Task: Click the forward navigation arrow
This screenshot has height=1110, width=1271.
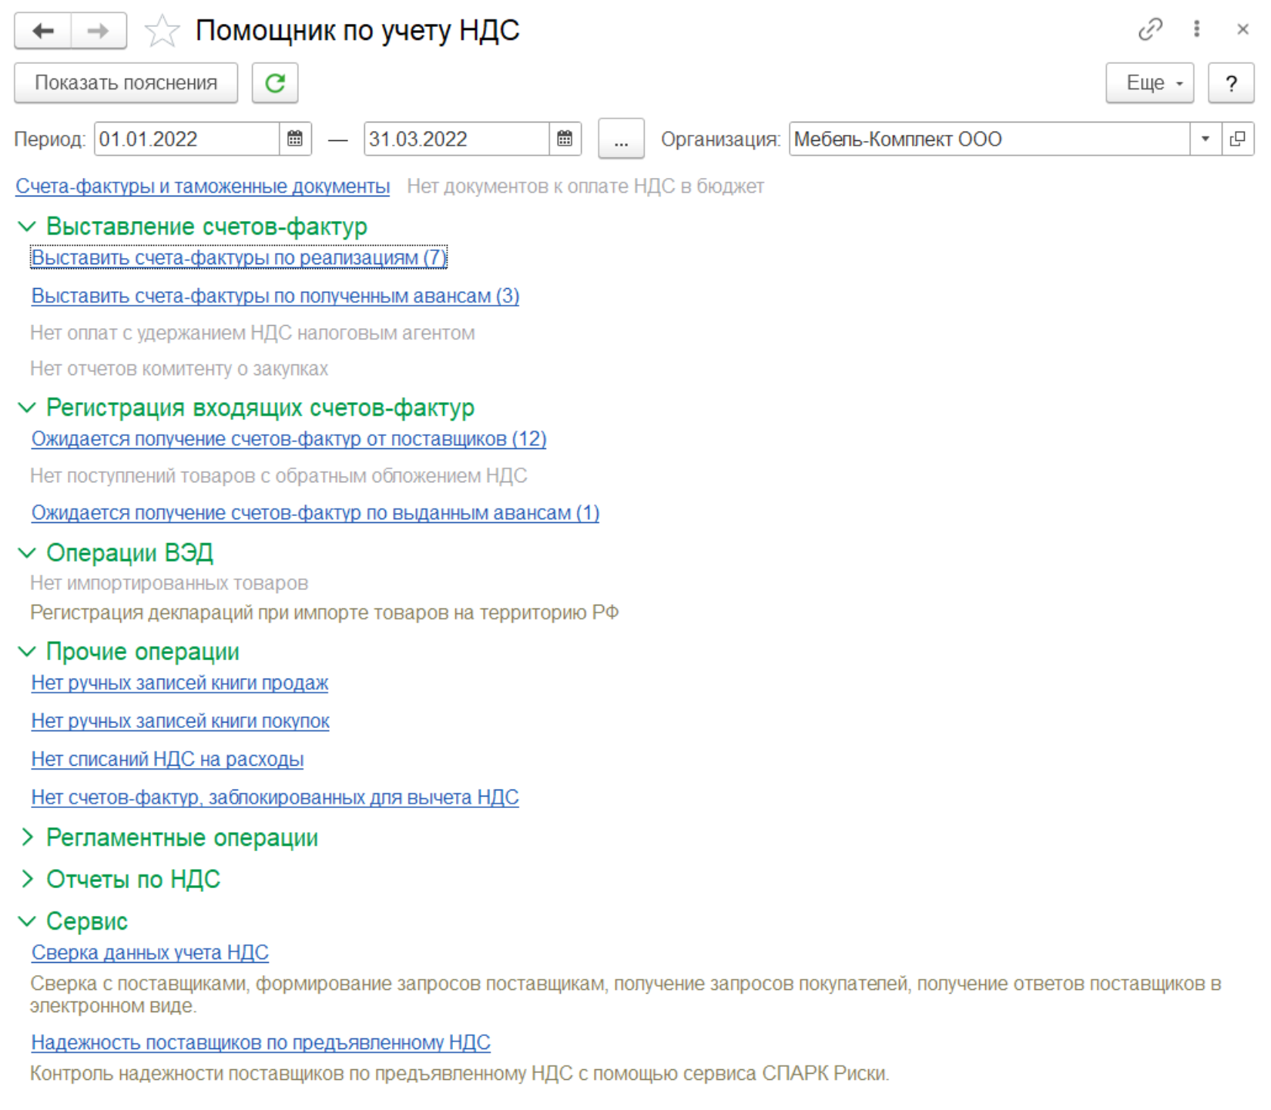Action: 98,32
